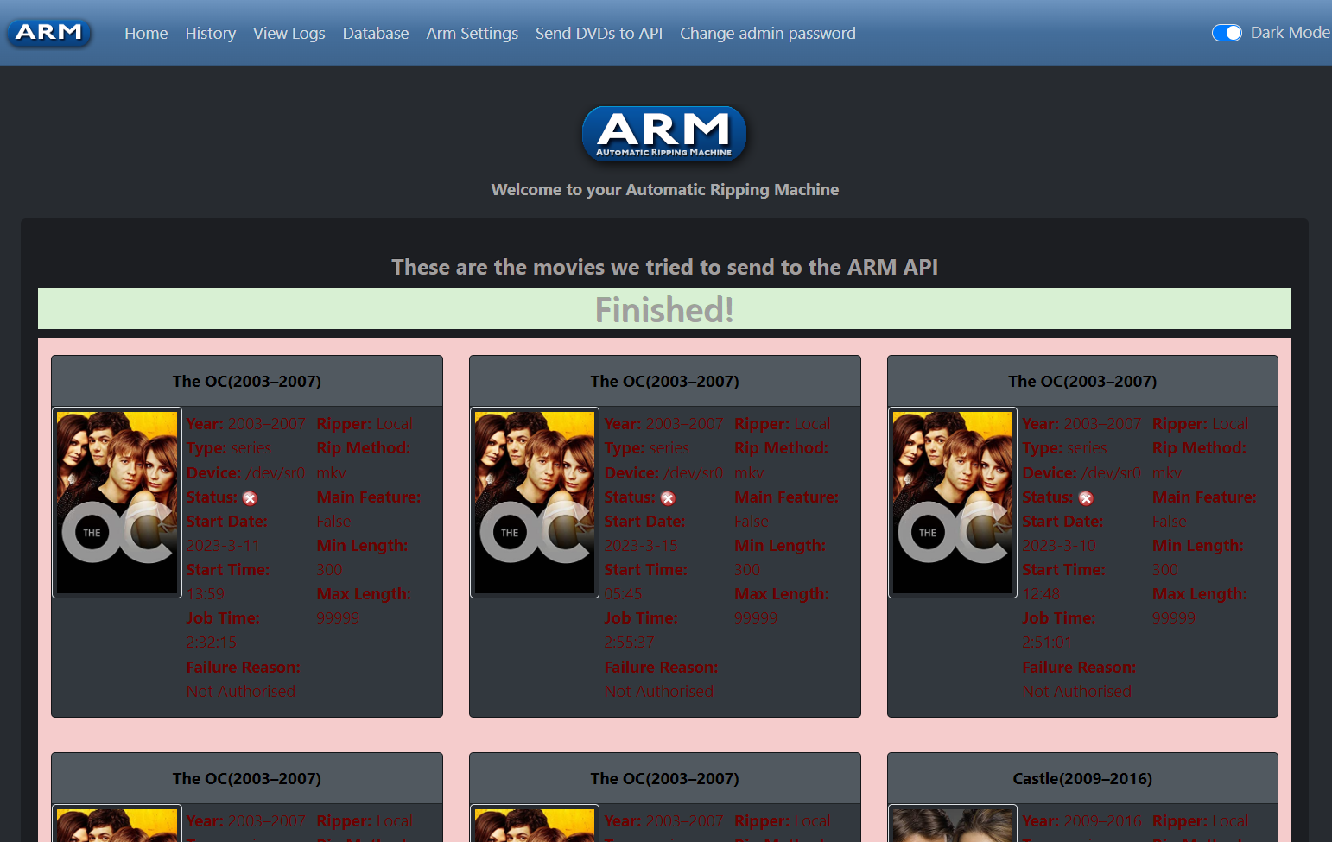
Task: Click the red X status icon on the rightmost OC card
Action: (x=1086, y=498)
